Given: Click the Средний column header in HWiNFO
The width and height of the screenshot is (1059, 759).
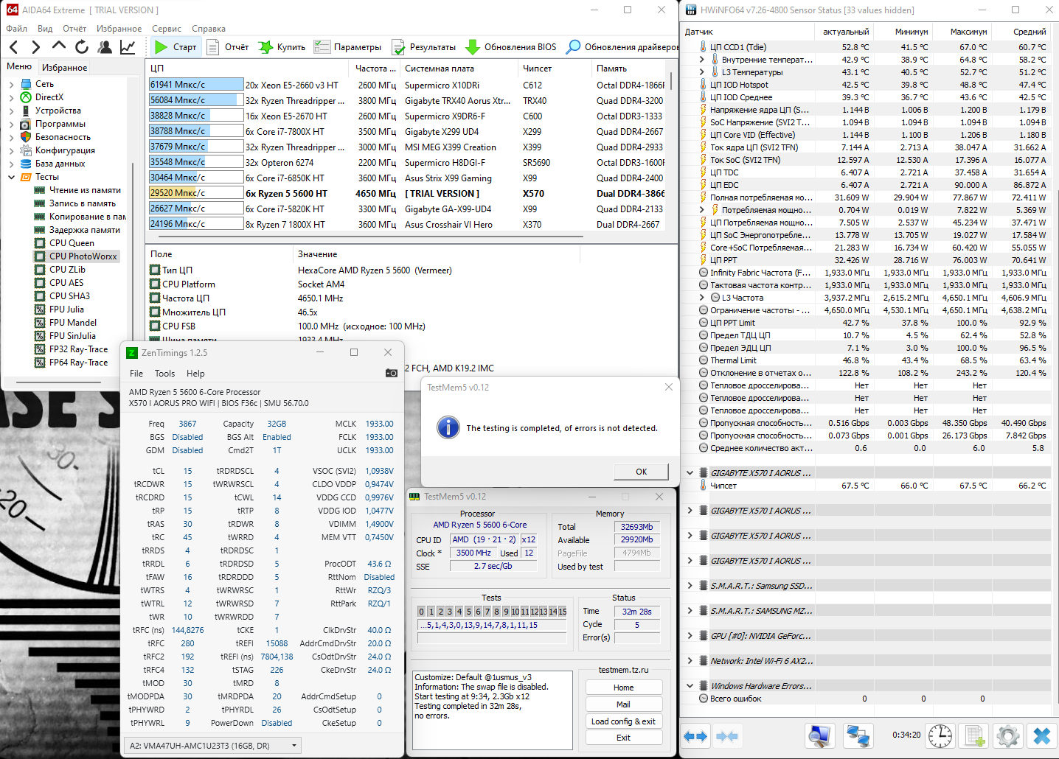Looking at the screenshot, I should point(1021,32).
